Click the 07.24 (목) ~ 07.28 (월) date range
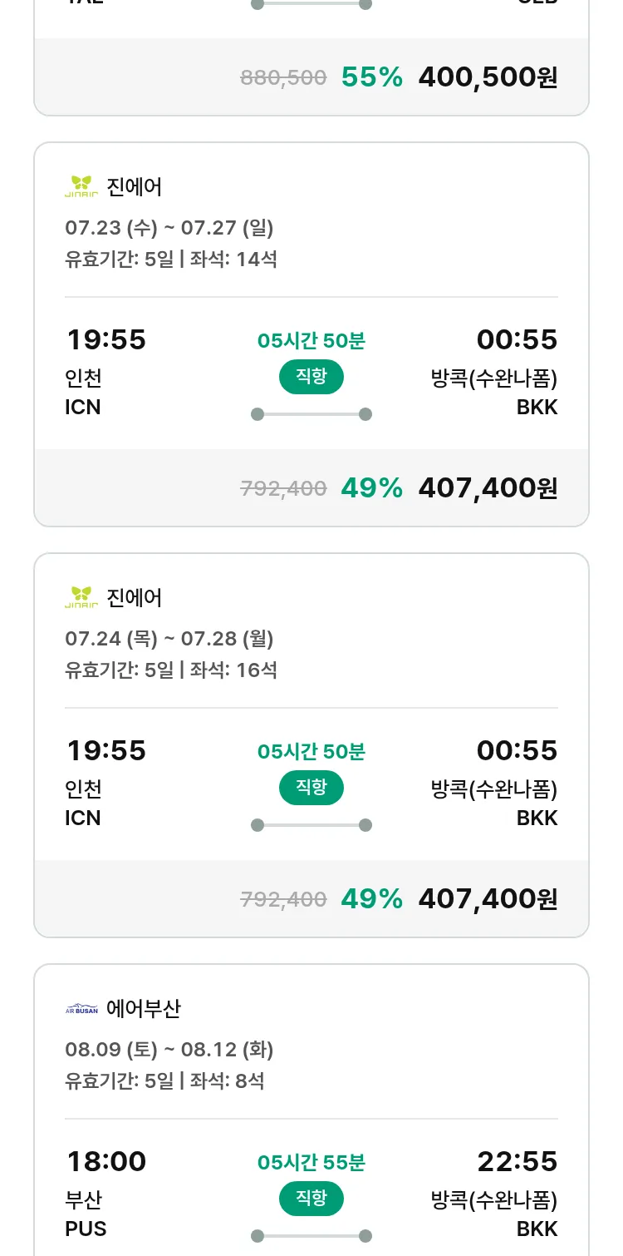623x1256 pixels. [x=169, y=639]
